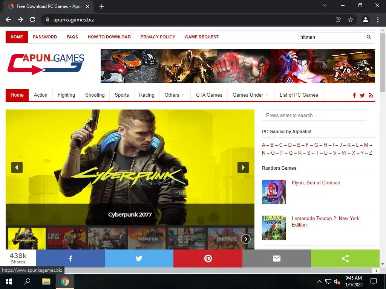Open List of PC Games tab

pyautogui.click(x=299, y=95)
